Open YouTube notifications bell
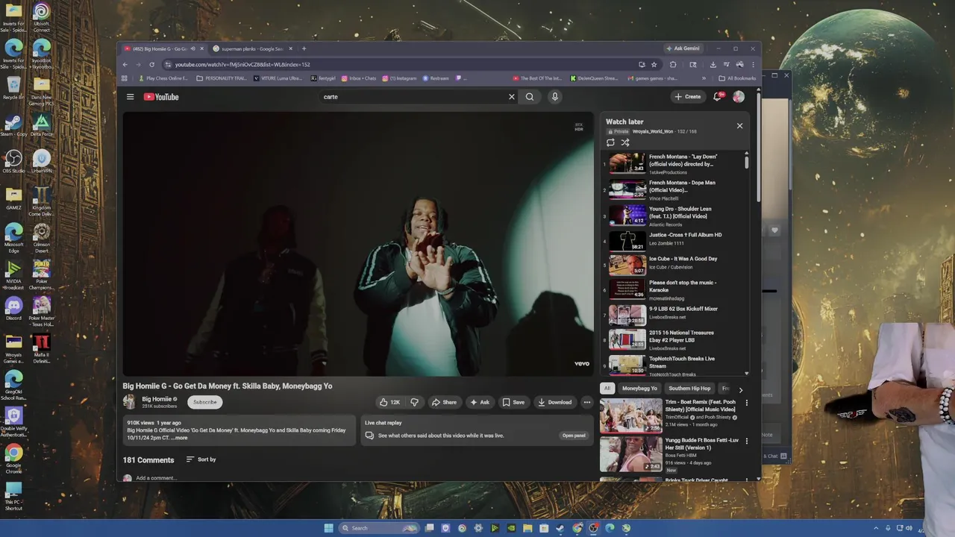The image size is (955, 537). tap(718, 97)
